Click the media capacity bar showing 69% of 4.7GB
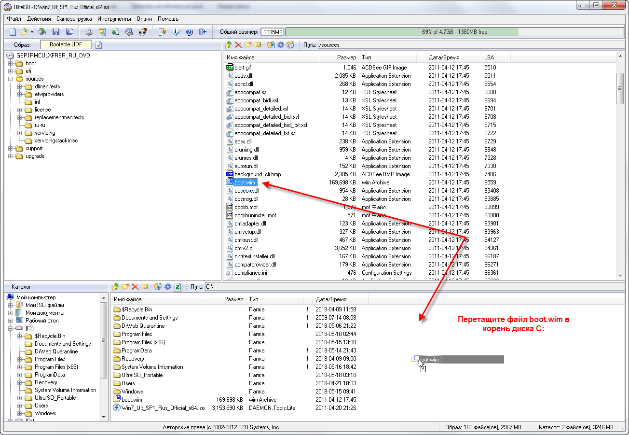Screen dimensions: 629x435 coord(454,32)
